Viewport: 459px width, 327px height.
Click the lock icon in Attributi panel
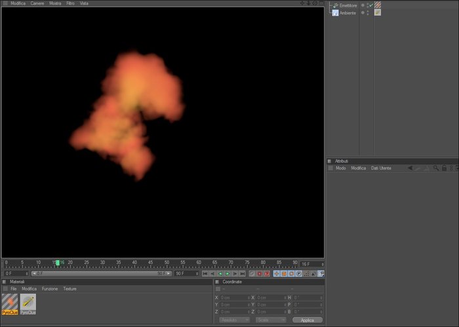[x=444, y=168]
